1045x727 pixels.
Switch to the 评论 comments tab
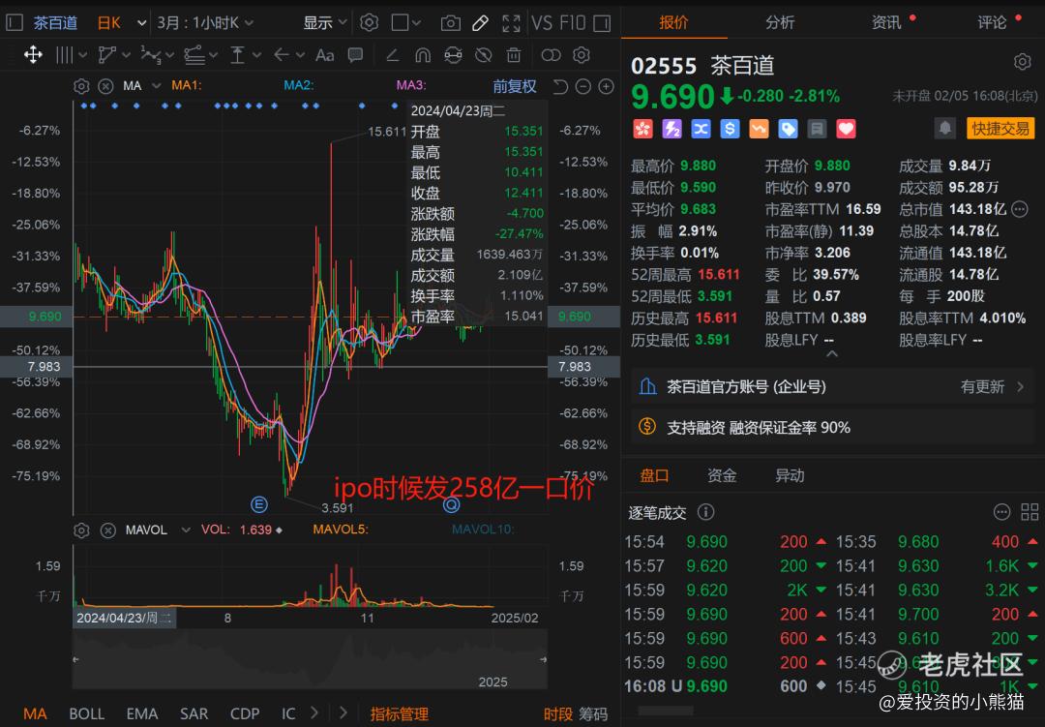(993, 22)
